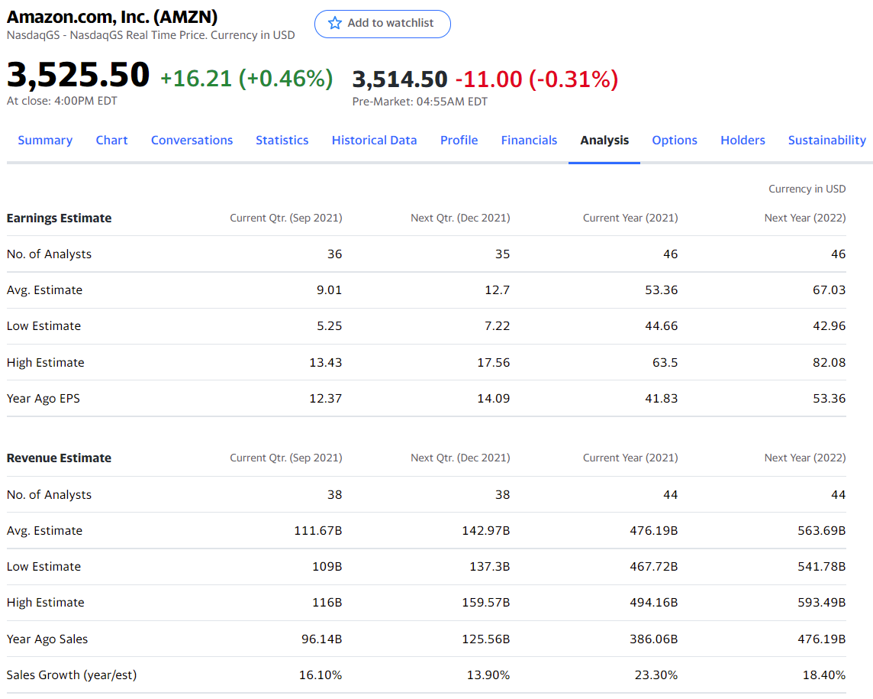Click the revenue avg estimate 563.69B
Viewport: 873px width, 699px height.
tap(822, 531)
